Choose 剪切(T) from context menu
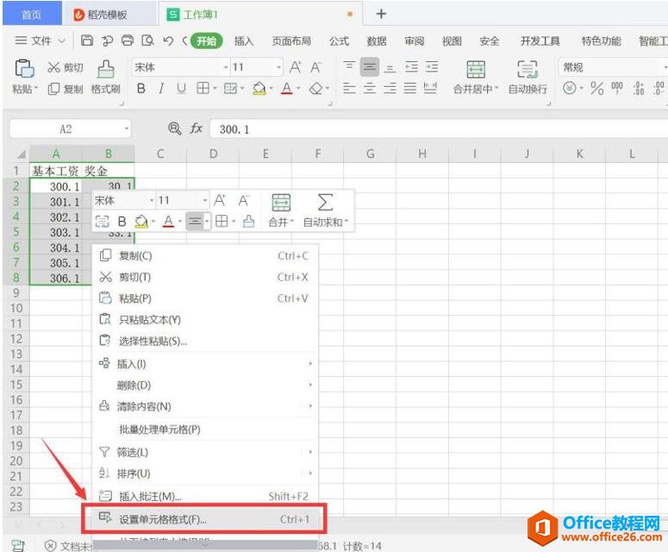Screen dimensions: 668x552 click(205, 277)
